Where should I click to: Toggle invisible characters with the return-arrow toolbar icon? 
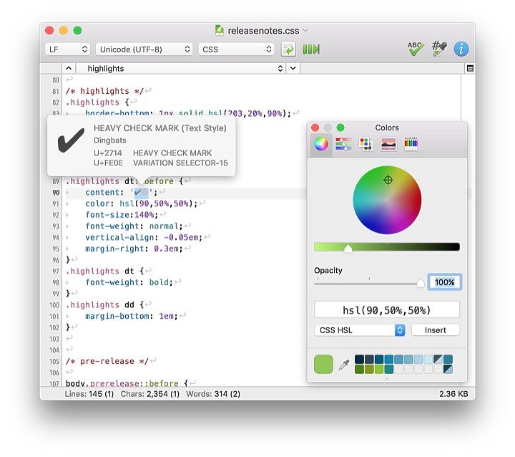pyautogui.click(x=288, y=49)
